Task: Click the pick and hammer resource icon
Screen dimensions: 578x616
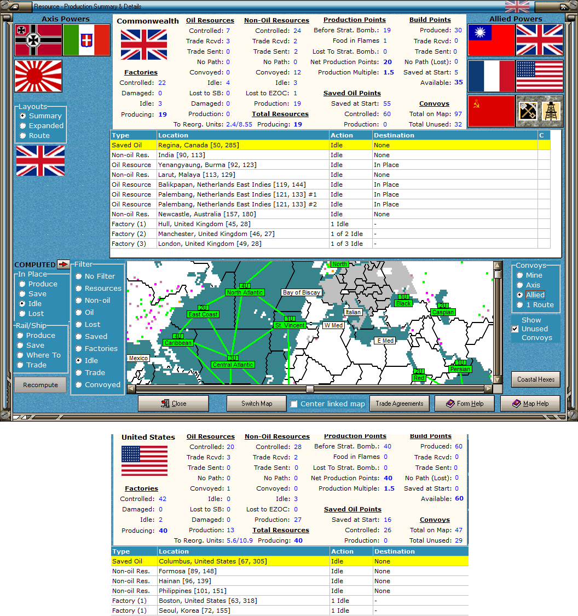Action: pos(528,111)
